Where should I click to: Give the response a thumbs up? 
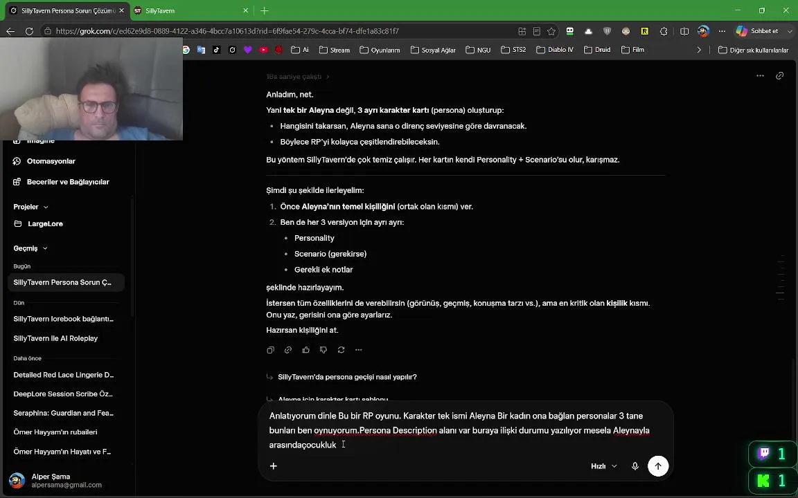(x=306, y=349)
